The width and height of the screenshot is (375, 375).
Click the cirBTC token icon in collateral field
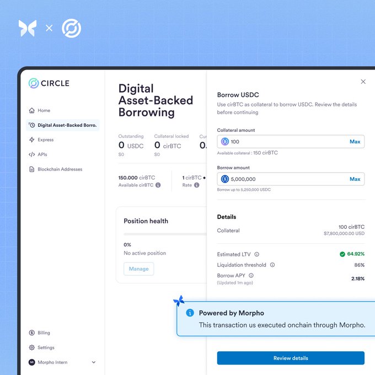click(x=225, y=142)
